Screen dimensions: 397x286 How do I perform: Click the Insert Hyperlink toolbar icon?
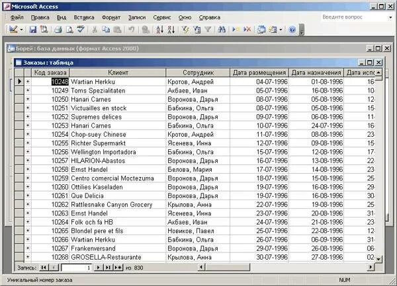coord(146,30)
